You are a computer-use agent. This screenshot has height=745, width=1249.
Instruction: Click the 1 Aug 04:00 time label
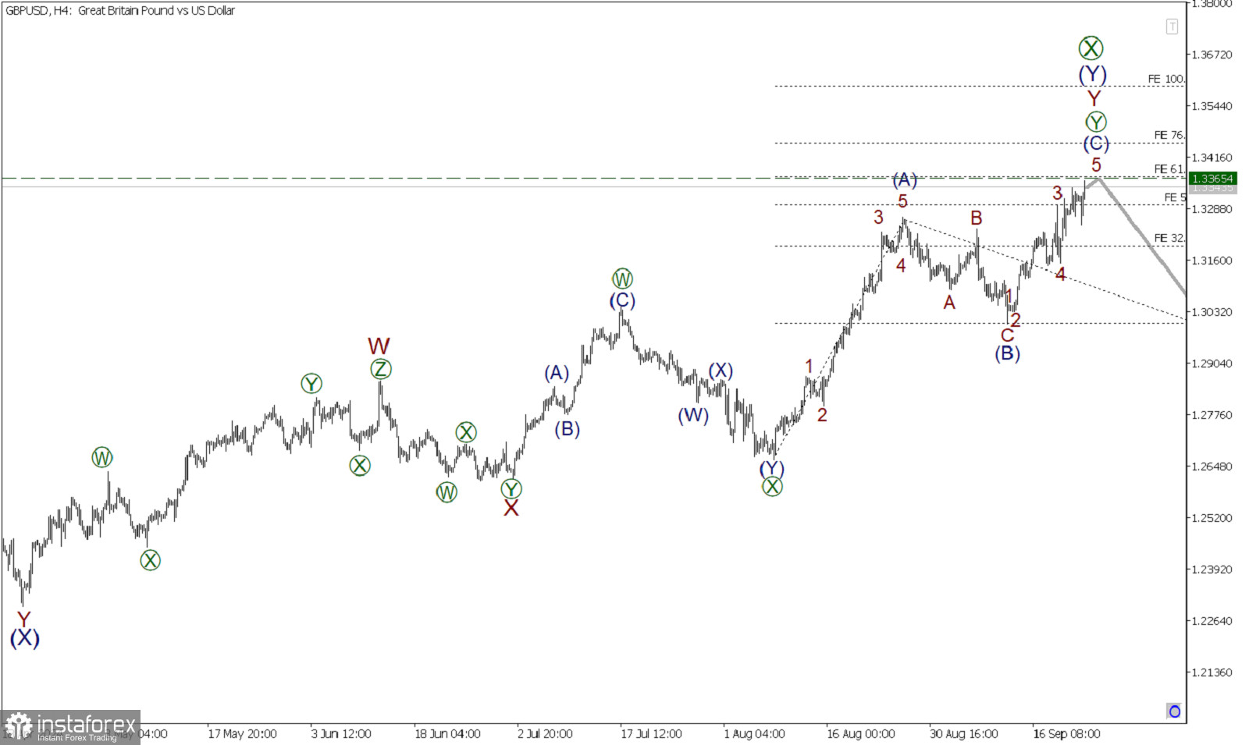click(754, 734)
